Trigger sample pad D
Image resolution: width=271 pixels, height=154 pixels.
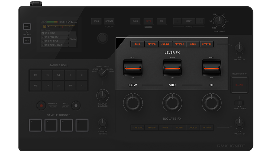pyautogui.click(x=82, y=125)
